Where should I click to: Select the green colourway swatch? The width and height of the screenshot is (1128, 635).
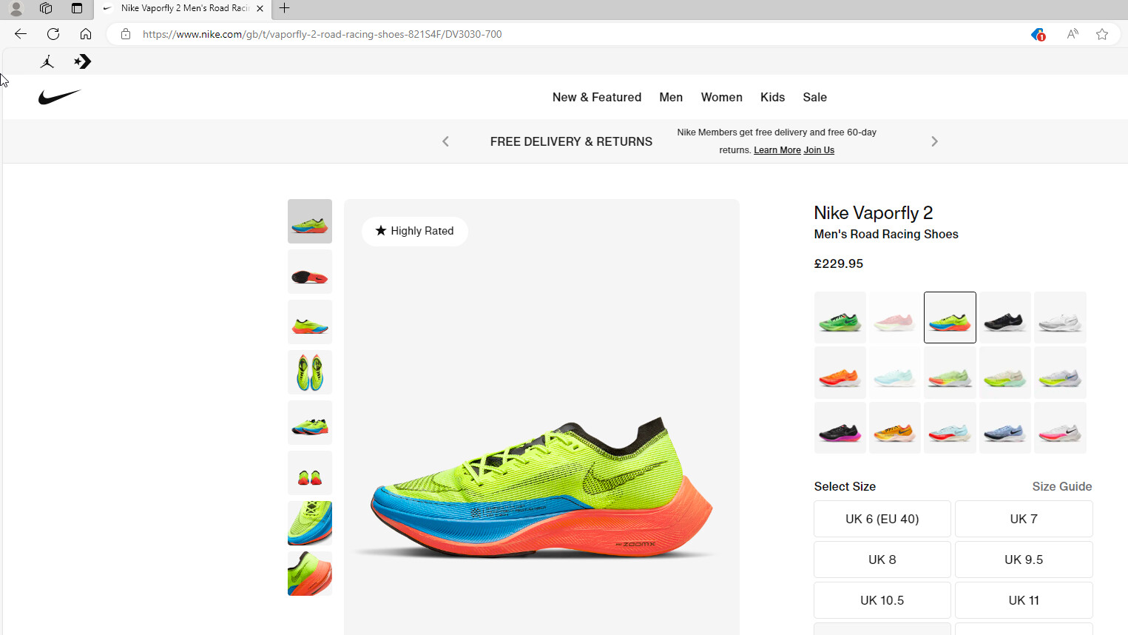point(840,317)
